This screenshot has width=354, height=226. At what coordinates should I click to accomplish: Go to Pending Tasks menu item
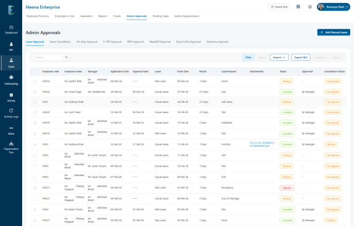click(161, 16)
